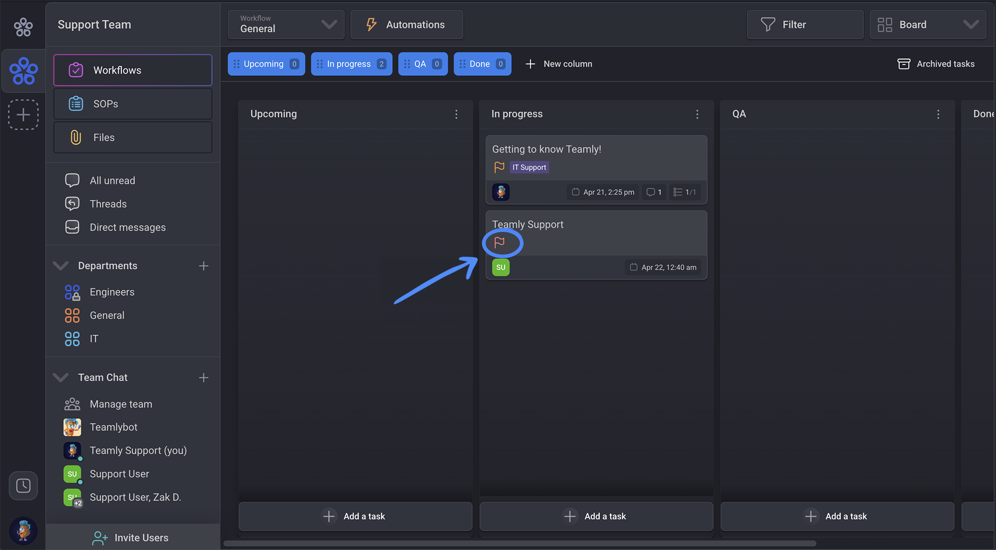Add a new workspace with dashed plus button
996x550 pixels.
pos(23,114)
